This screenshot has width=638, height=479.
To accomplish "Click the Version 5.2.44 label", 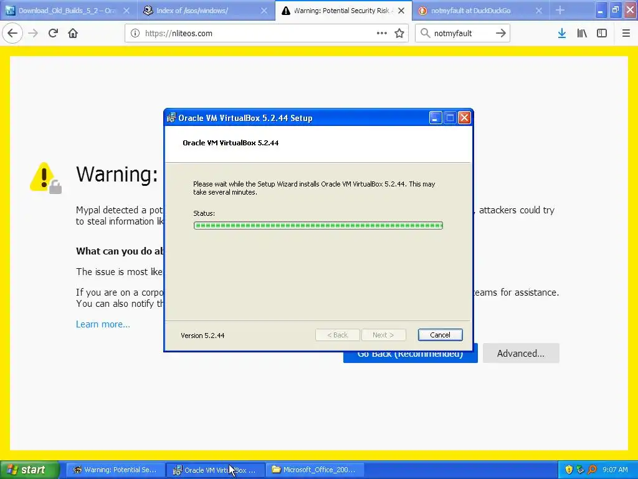I will pyautogui.click(x=202, y=336).
